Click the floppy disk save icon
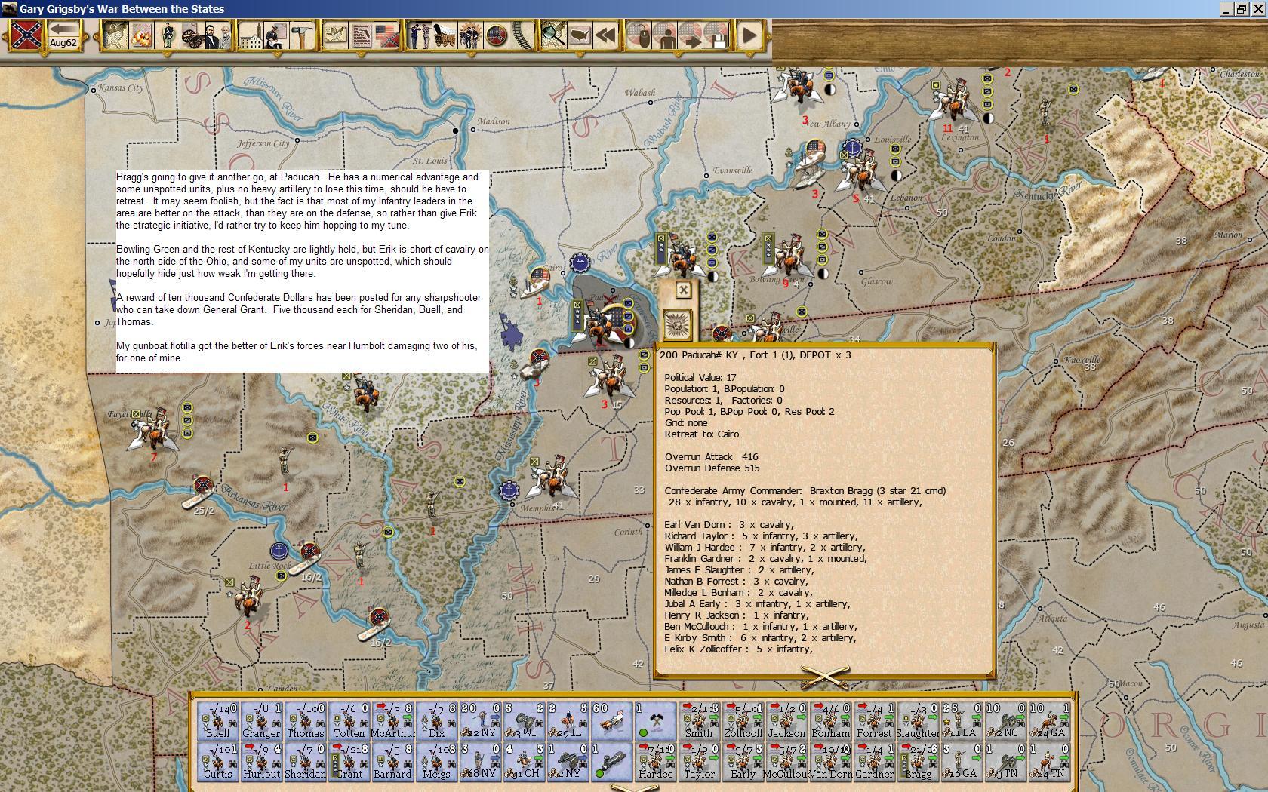Viewport: 1268px width, 792px height. [x=716, y=35]
